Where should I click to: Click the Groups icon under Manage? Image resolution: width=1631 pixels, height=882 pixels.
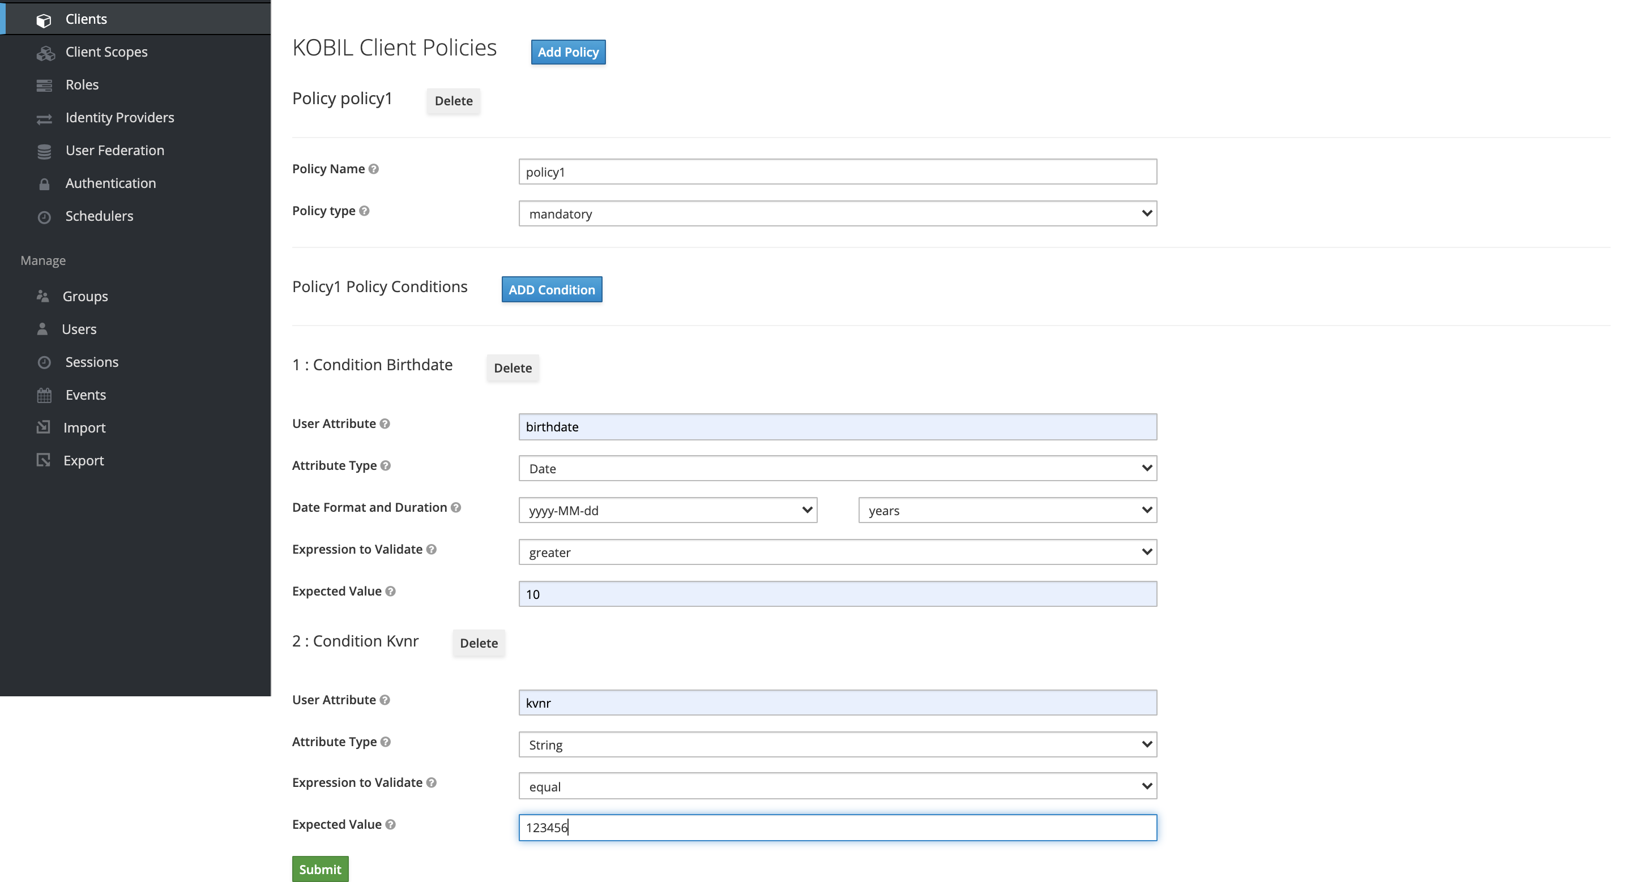click(44, 297)
